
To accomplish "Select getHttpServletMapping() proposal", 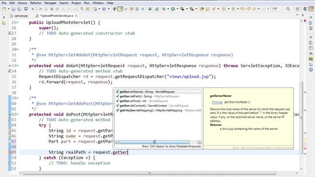I will [x=158, y=110].
